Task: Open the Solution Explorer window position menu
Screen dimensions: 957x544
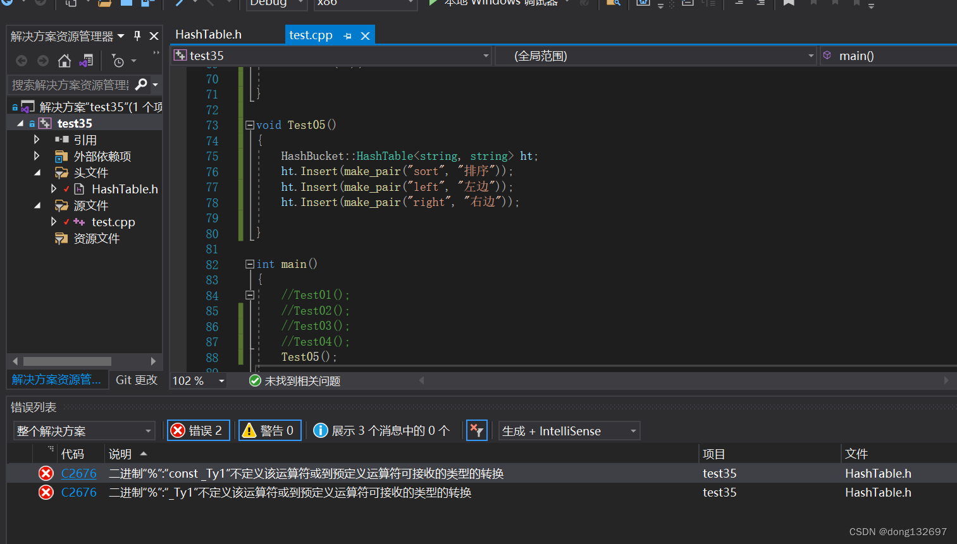Action: coord(121,36)
